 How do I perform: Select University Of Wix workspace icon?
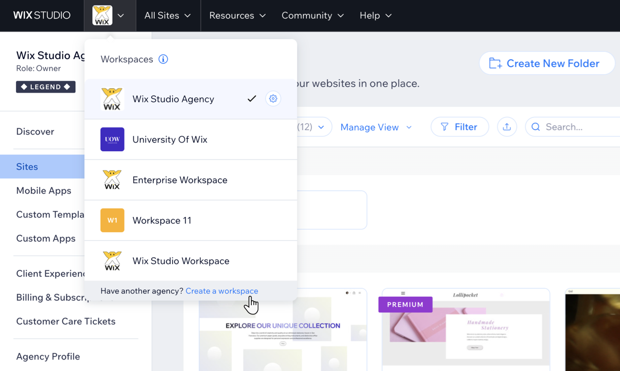tap(112, 139)
